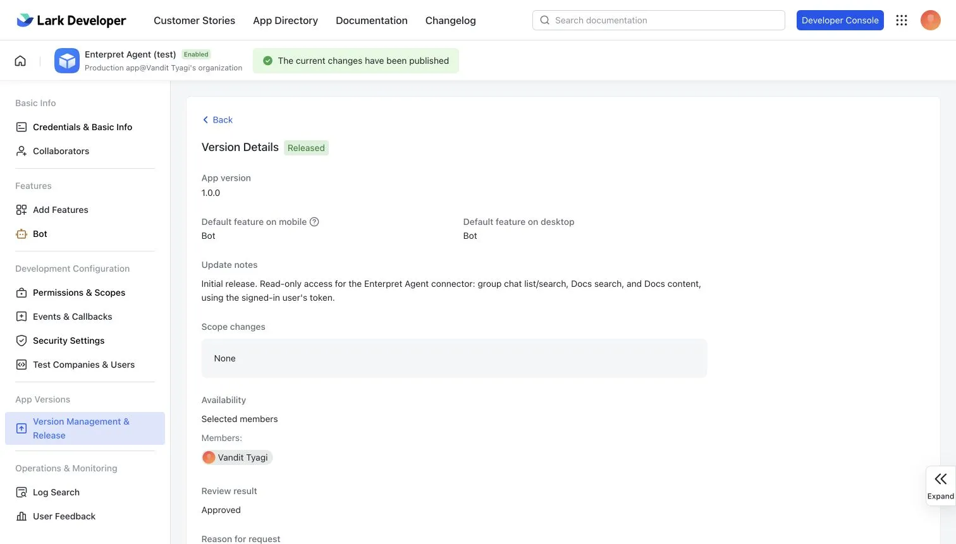Click the Selected members availability text

click(240, 419)
